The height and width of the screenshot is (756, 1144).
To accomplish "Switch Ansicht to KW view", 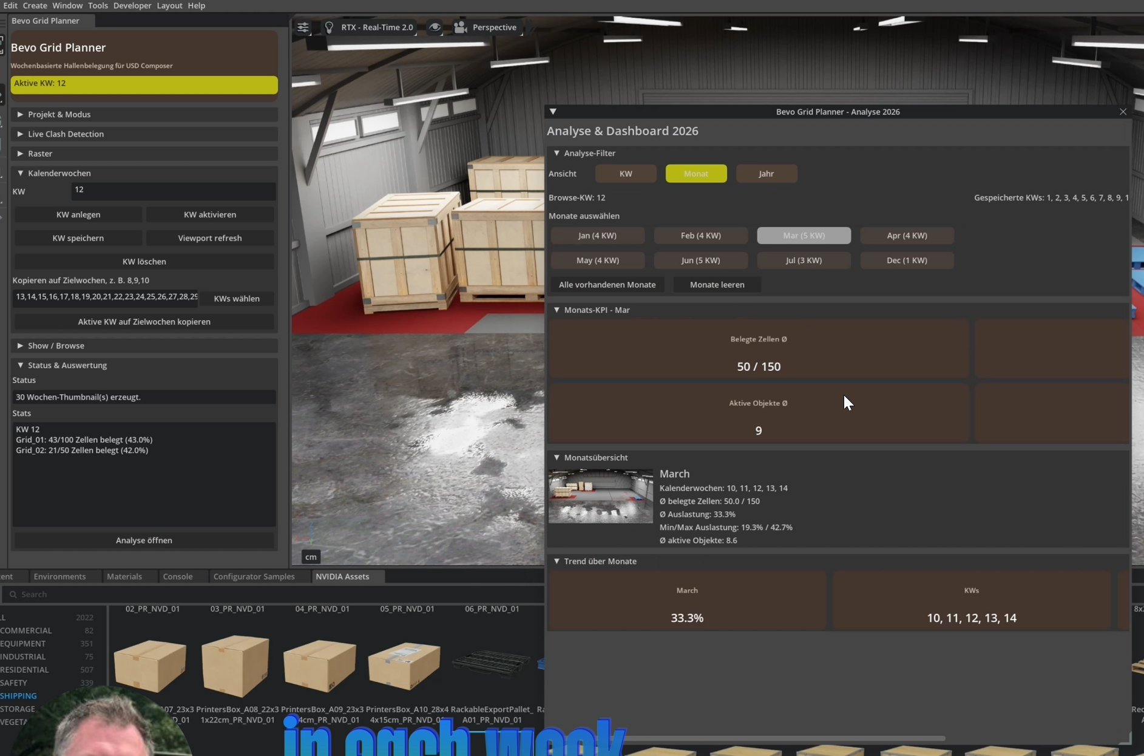I will point(626,174).
